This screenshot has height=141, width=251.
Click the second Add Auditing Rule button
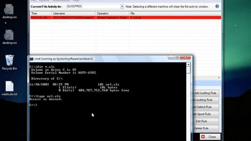[206, 100]
